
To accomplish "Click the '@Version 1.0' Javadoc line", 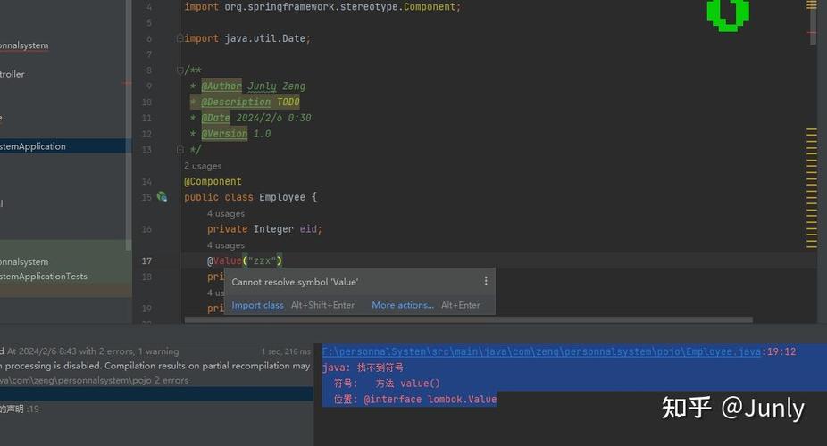I will [230, 134].
